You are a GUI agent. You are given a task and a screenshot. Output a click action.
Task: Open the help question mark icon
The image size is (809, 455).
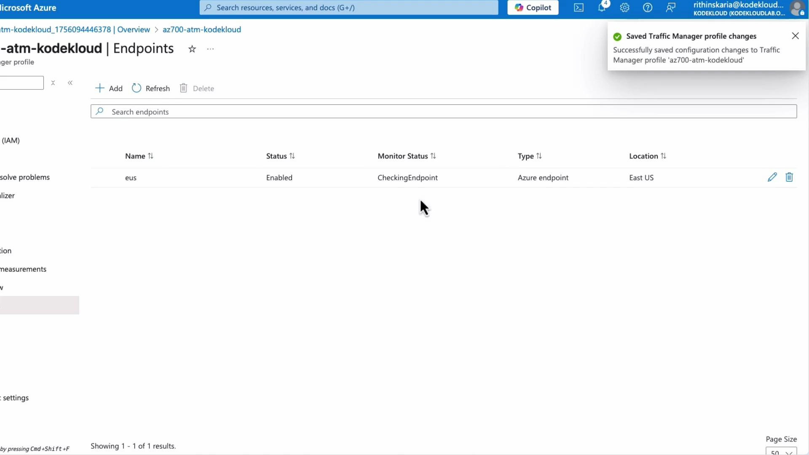(x=648, y=7)
